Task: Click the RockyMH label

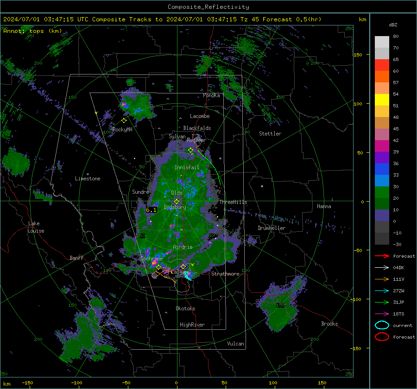Action: click(122, 130)
